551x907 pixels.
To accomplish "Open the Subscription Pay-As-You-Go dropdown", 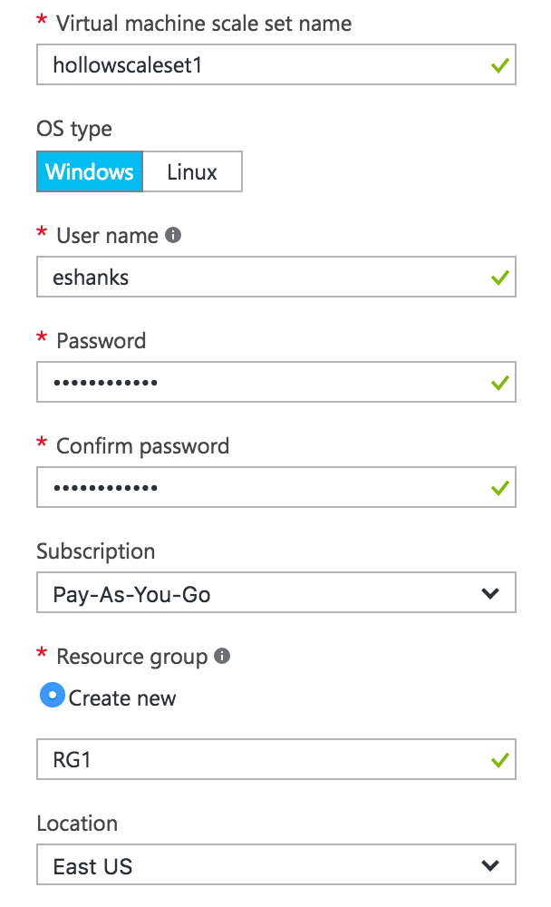I will point(263,595).
